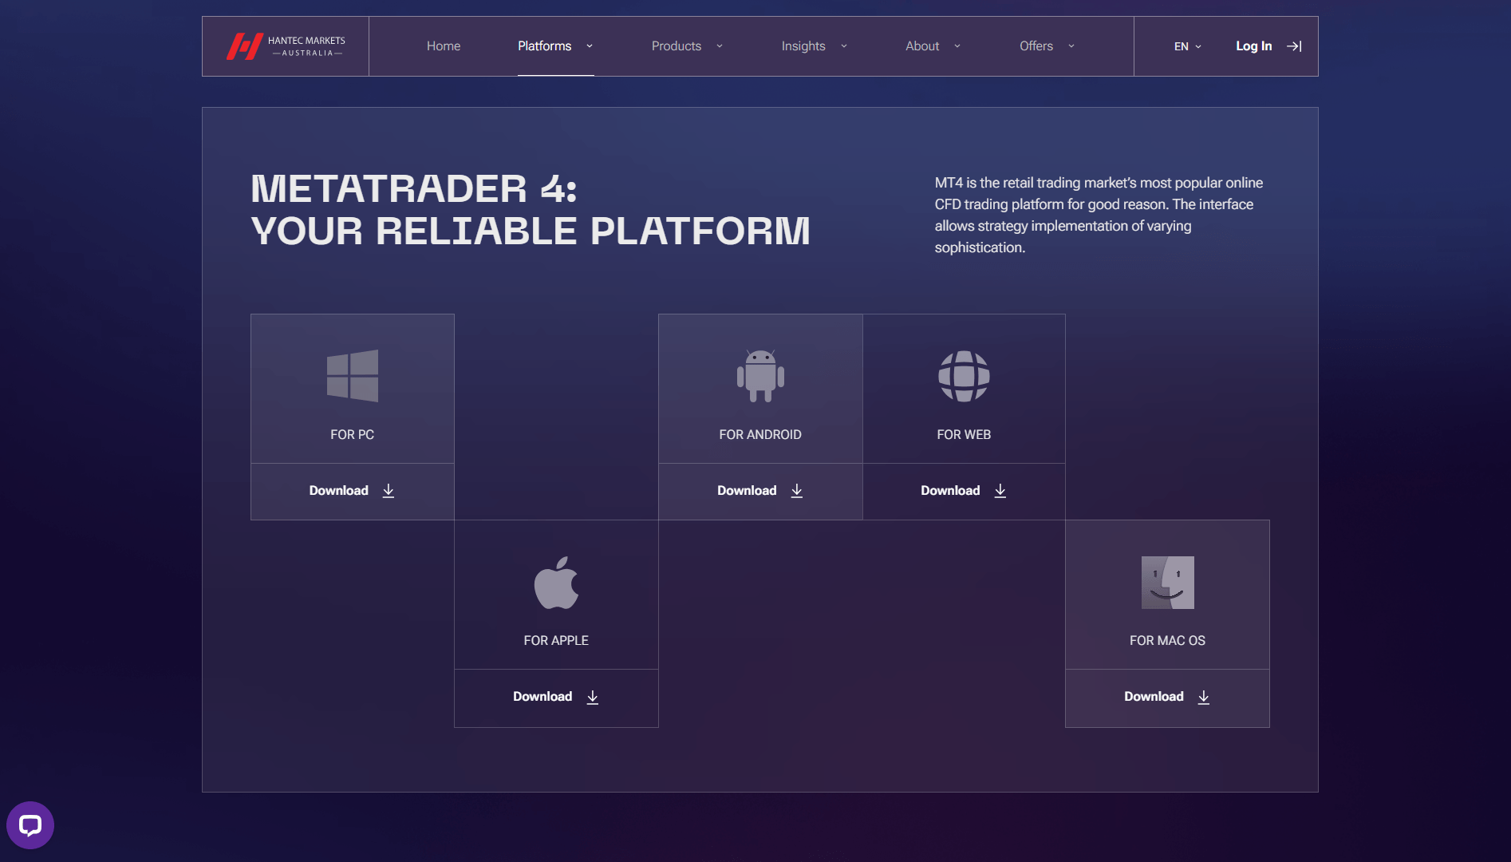Download MT4 for PC
Screen dimensions: 1511x862
coord(353,491)
